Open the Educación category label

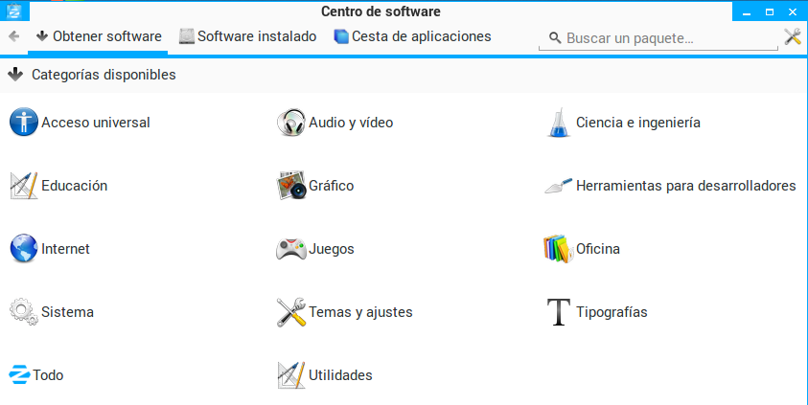click(x=74, y=186)
